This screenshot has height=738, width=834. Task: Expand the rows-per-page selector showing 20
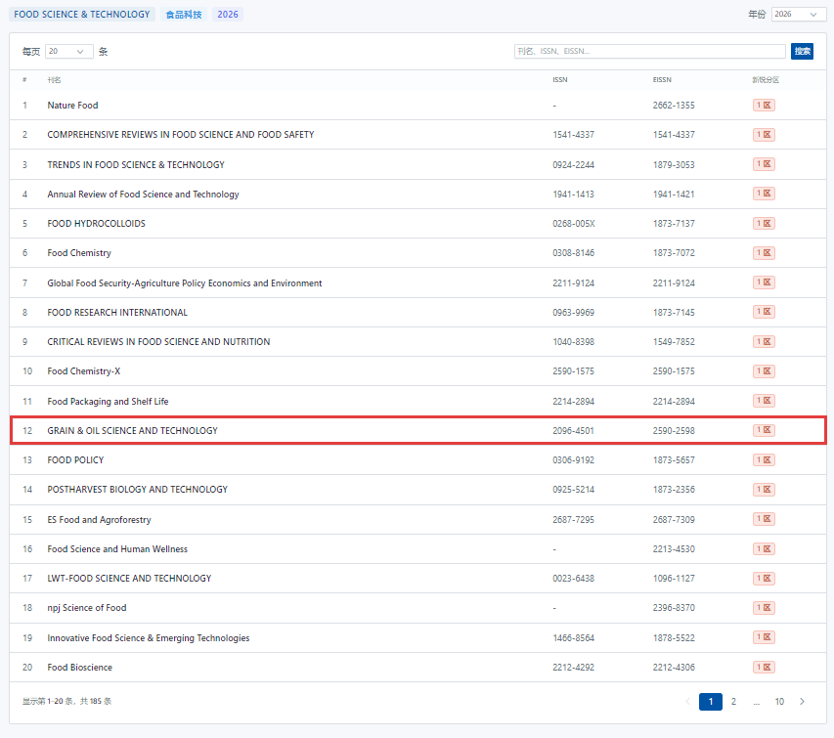click(68, 52)
